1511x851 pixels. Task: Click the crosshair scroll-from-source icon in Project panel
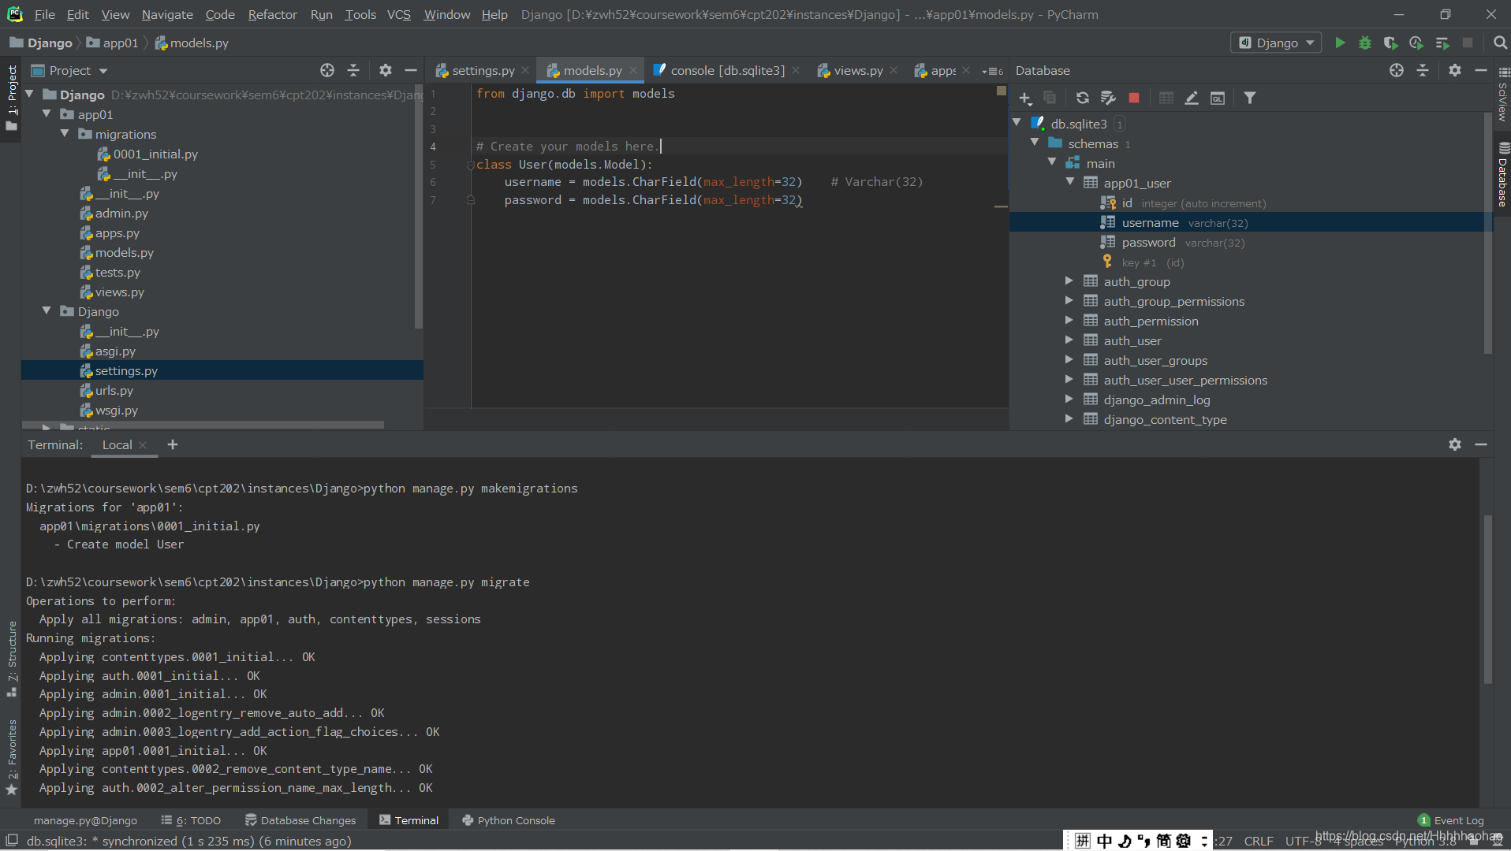[x=327, y=71]
